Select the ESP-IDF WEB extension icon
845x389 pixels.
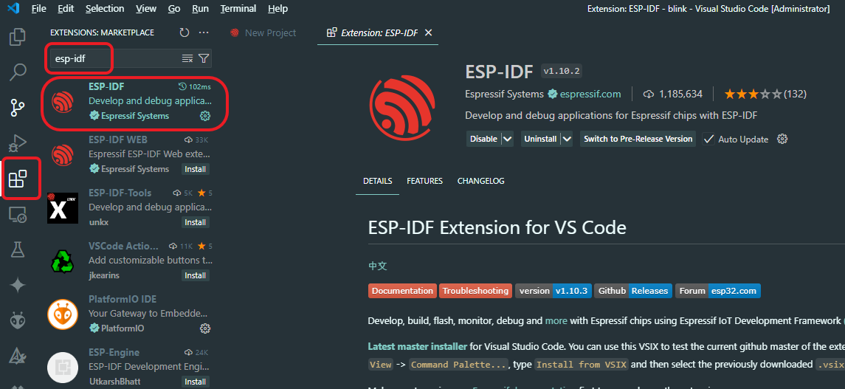(x=63, y=155)
